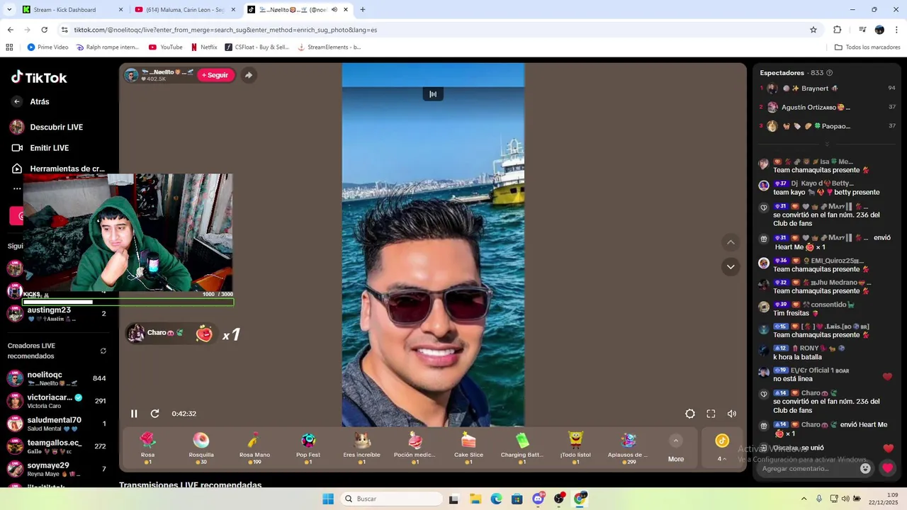This screenshot has height=510, width=907.
Task: Go to previous live with up chevron
Action: point(731,242)
